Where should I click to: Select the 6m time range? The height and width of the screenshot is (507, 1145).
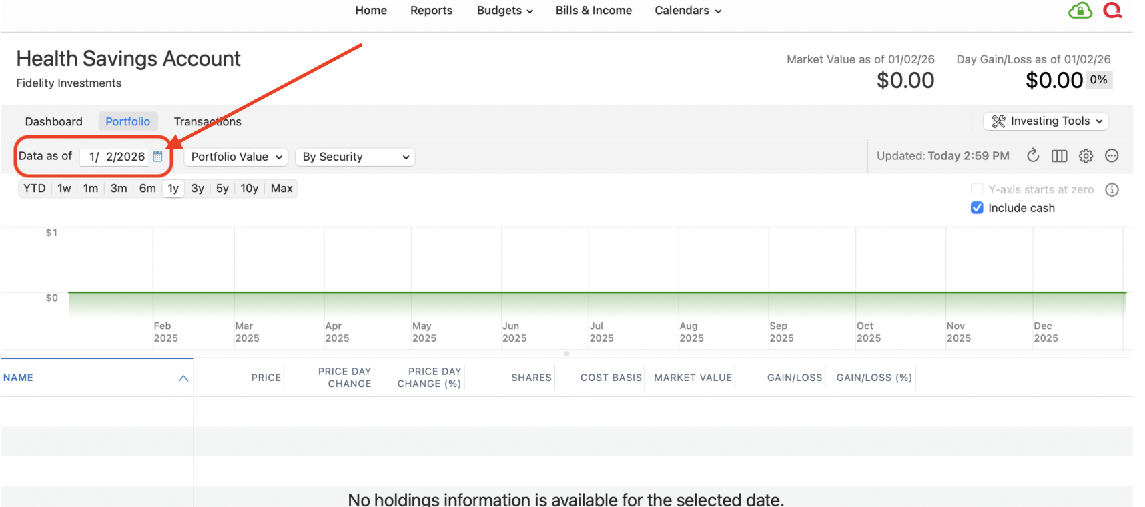pyautogui.click(x=147, y=189)
